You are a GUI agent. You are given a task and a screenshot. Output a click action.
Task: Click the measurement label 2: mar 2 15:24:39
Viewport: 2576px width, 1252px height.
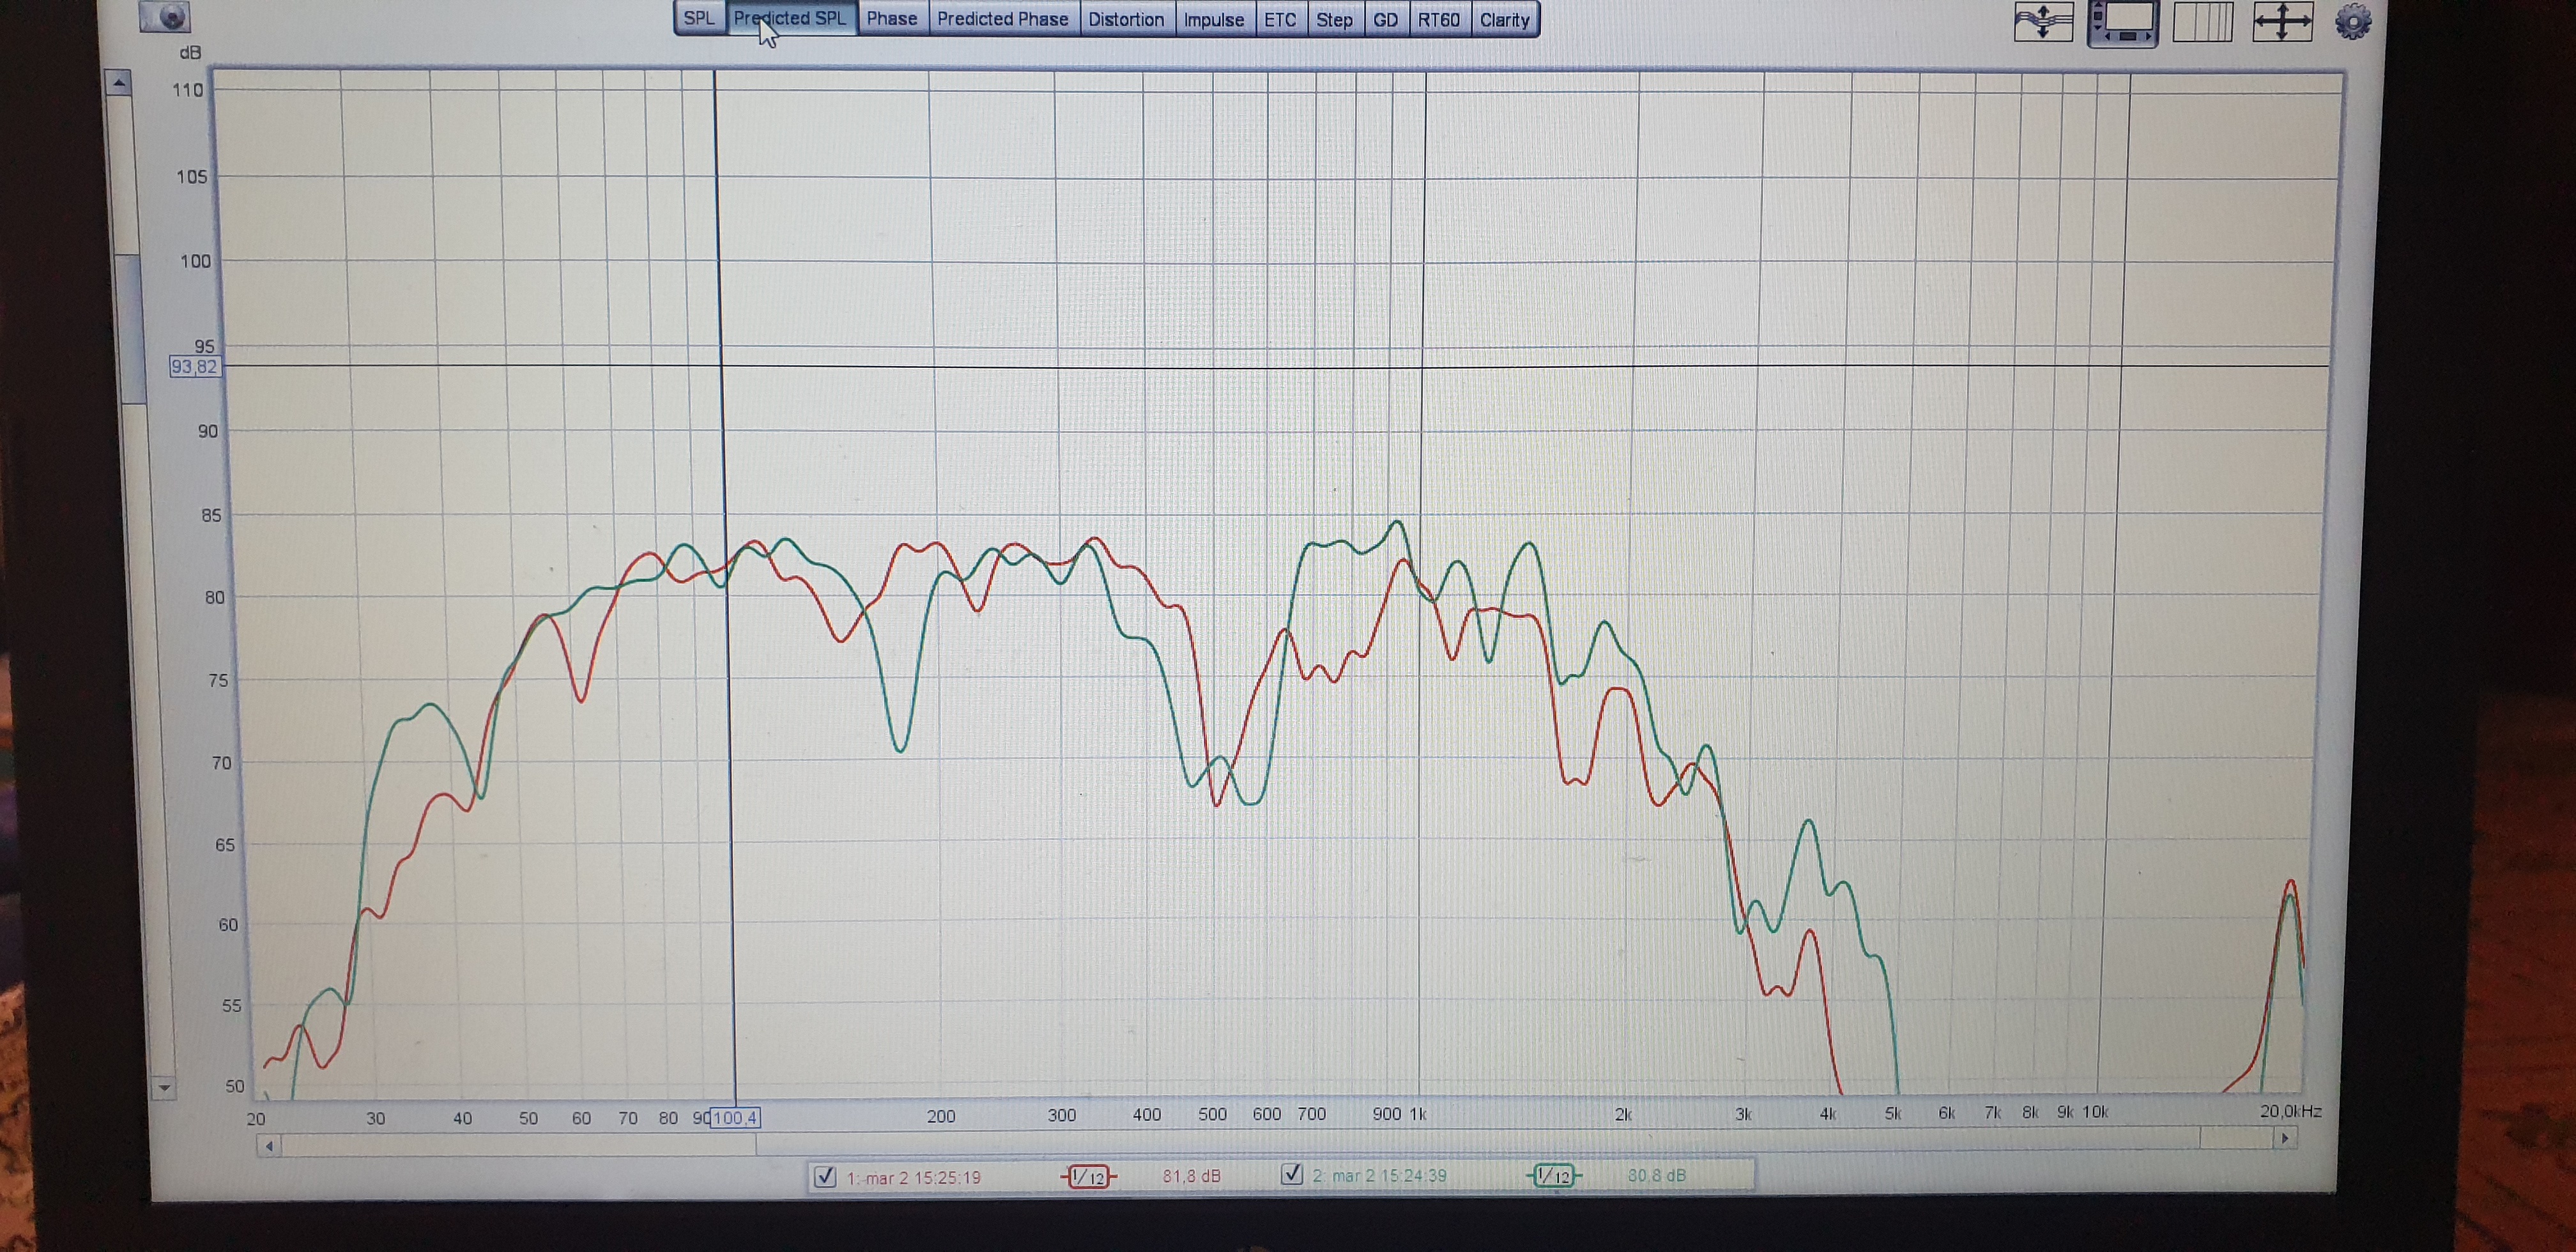click(1379, 1176)
